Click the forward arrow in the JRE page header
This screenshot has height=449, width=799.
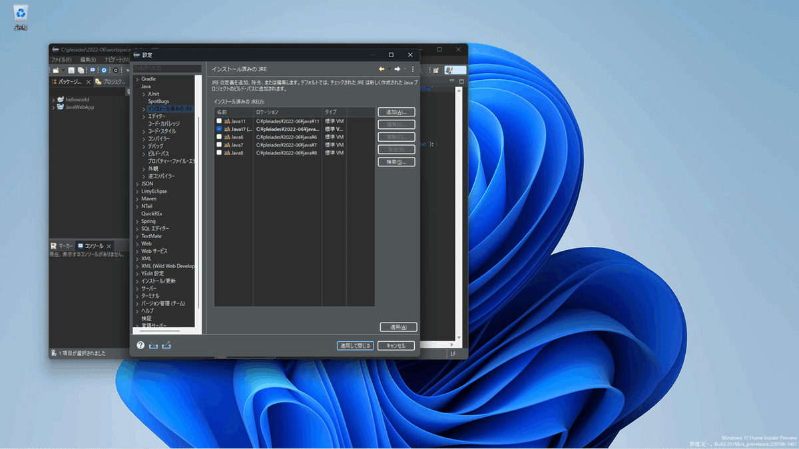[398, 69]
